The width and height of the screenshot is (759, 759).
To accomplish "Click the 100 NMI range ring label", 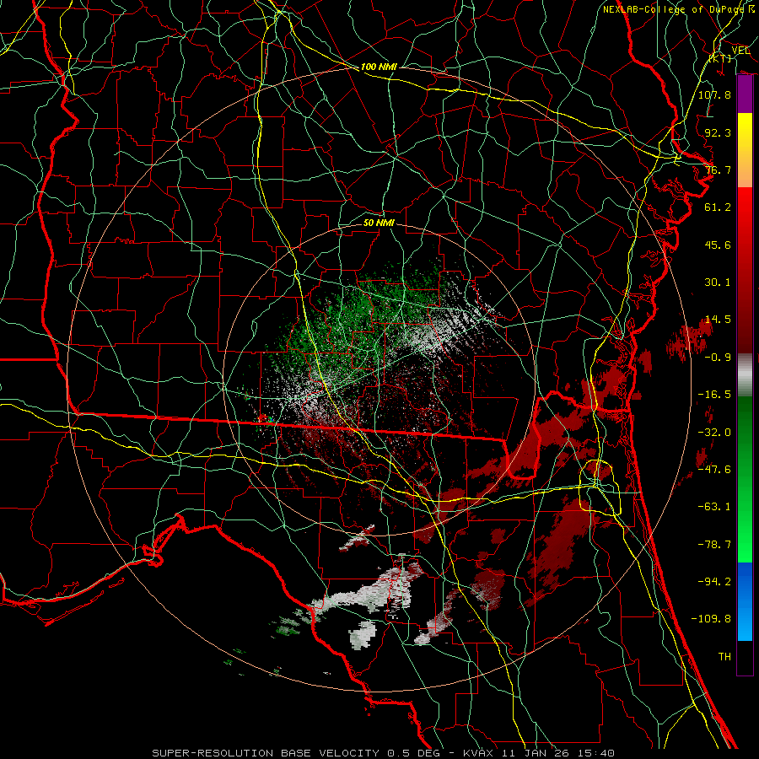I will 379,67.
